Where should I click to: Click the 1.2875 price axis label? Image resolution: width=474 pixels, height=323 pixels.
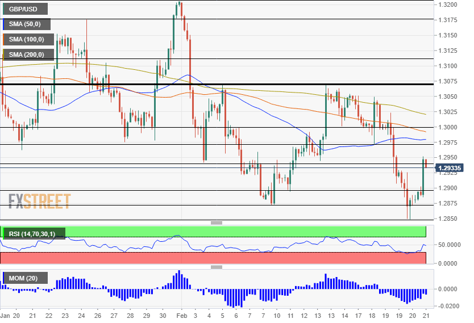[448, 203]
